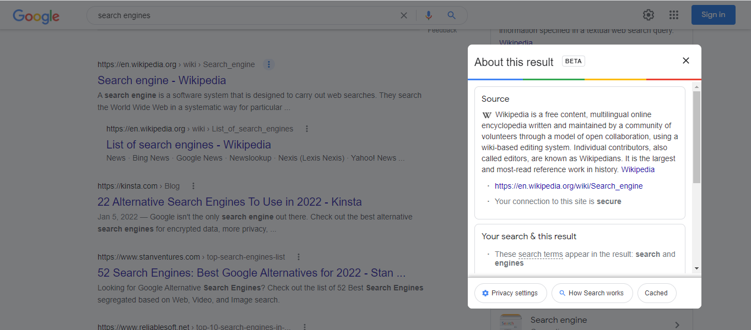The width and height of the screenshot is (751, 330).
Task: Open the Cached version button
Action: click(656, 293)
